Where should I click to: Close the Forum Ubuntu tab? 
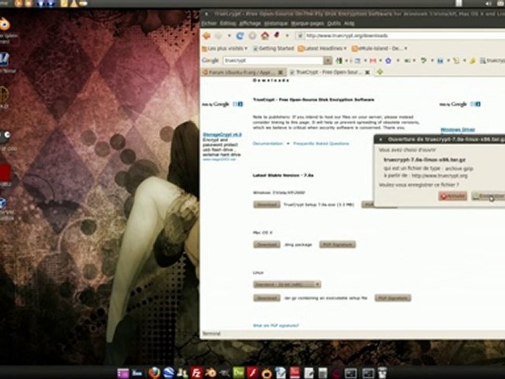[280, 72]
